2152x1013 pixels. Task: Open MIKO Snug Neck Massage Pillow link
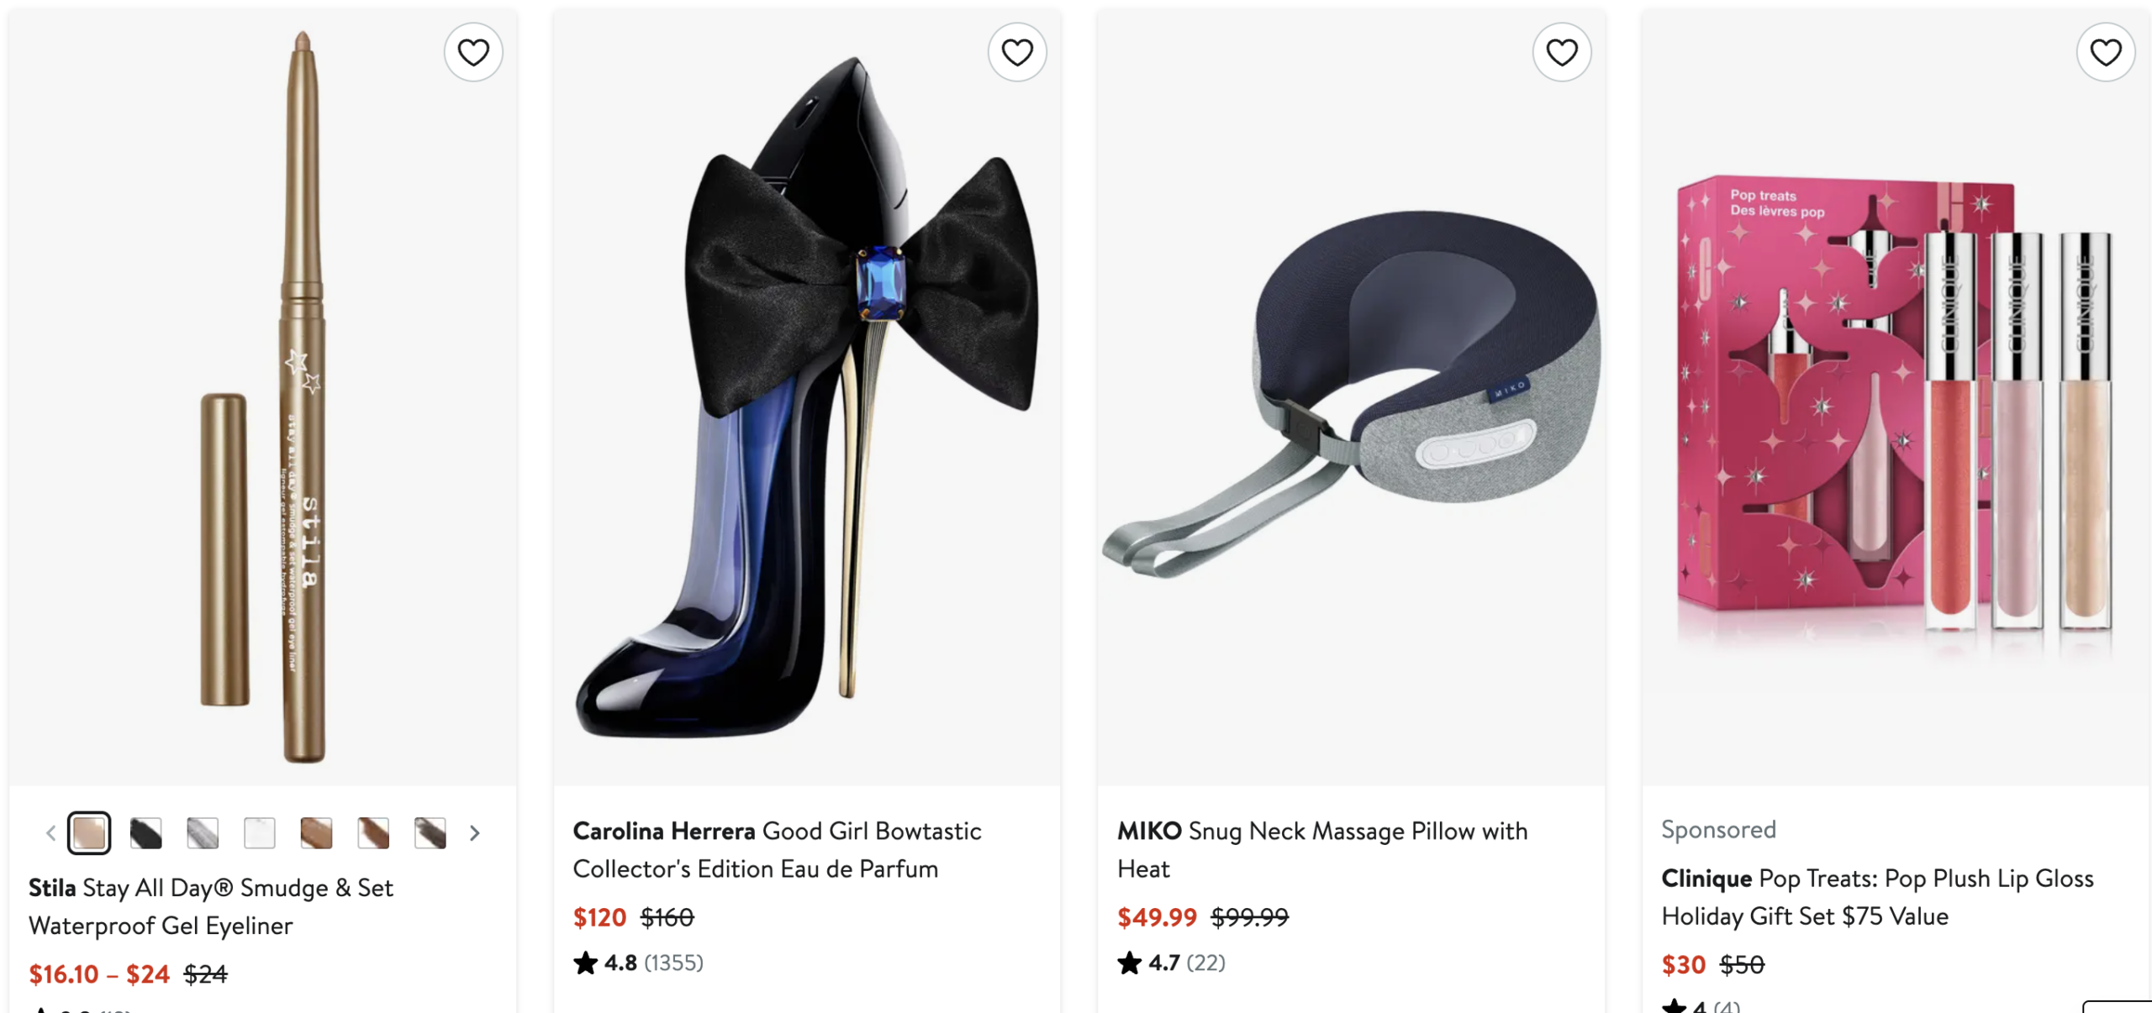click(1321, 849)
